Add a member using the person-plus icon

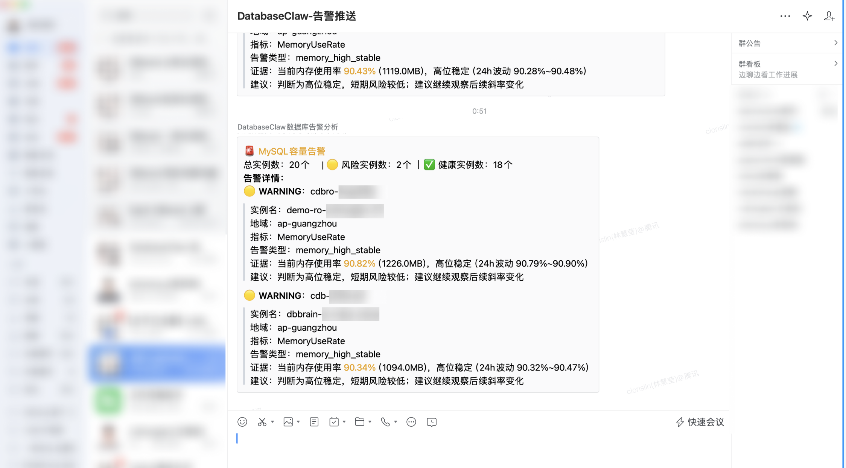[x=829, y=16]
